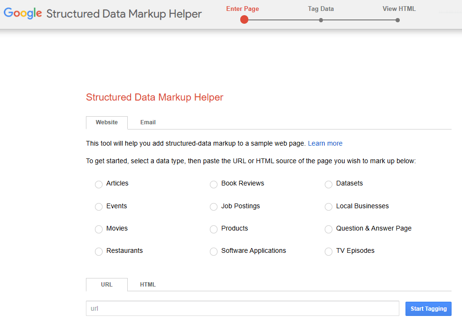The height and width of the screenshot is (324, 462).
Task: Switch to the HTML input tab
Action: pos(148,285)
